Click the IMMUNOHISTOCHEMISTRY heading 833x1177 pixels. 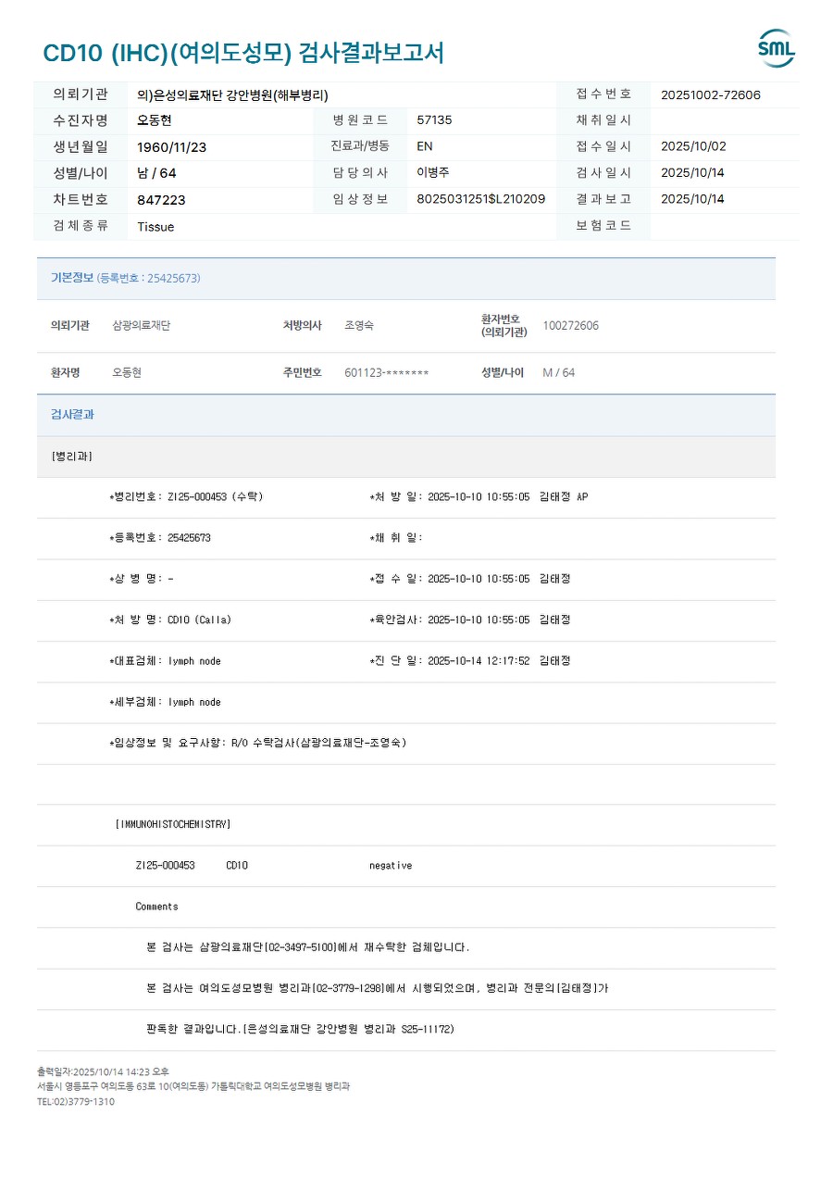click(x=173, y=824)
